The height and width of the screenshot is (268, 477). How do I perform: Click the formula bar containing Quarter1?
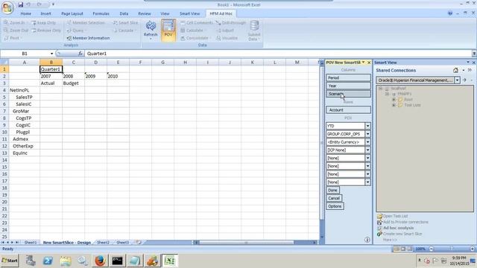[278, 54]
